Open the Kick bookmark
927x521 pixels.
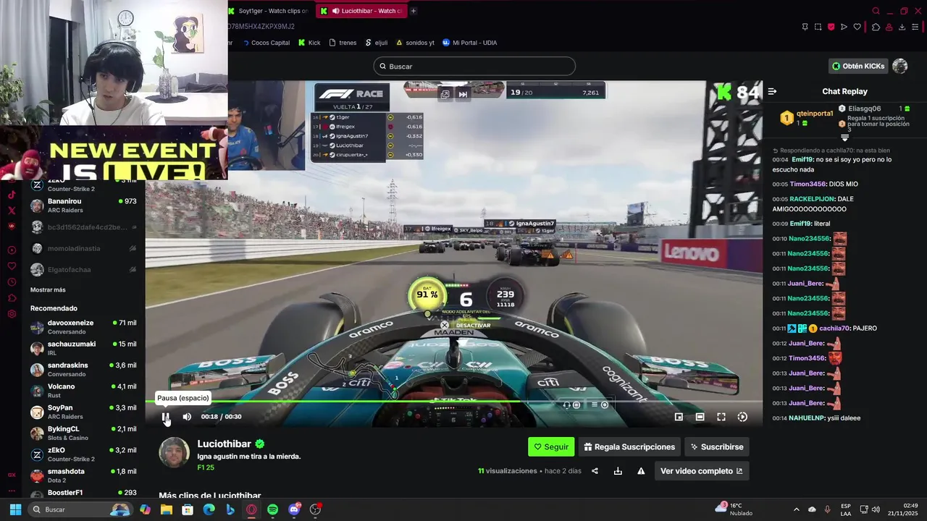[x=309, y=43]
